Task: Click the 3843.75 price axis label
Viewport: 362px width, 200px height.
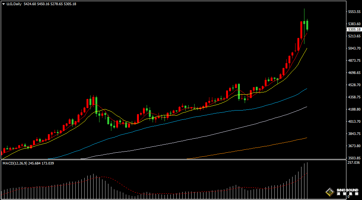Action: click(354, 133)
